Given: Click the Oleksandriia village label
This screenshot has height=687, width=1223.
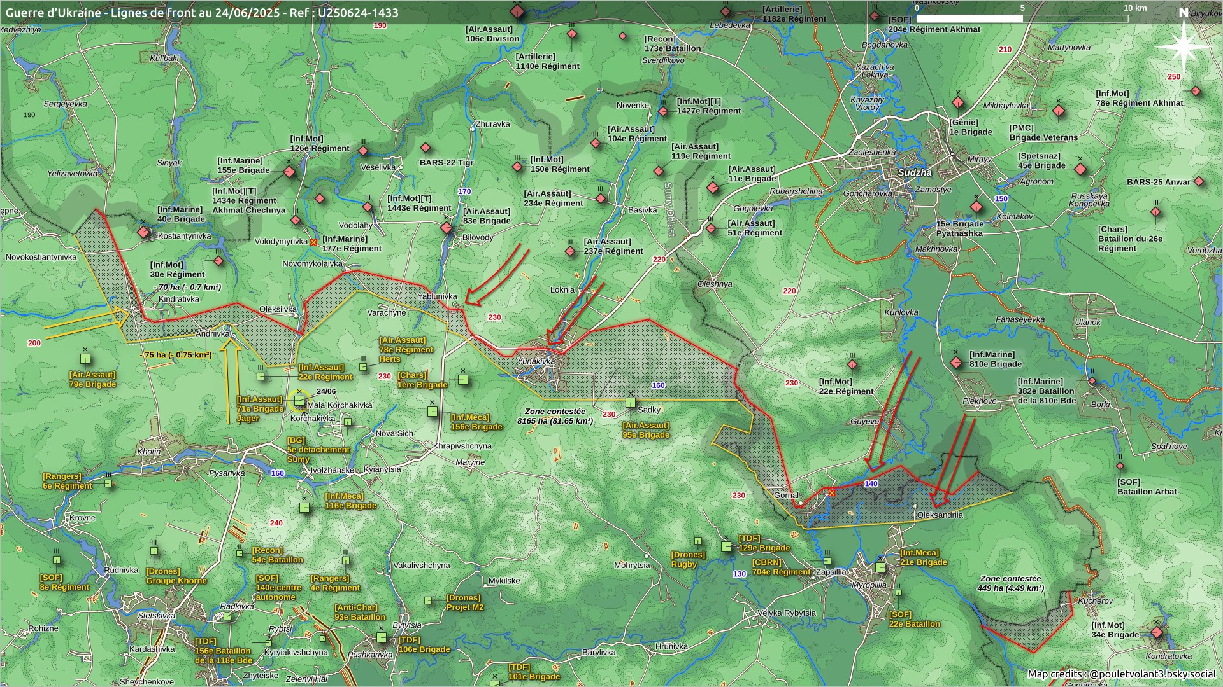Looking at the screenshot, I should click(x=940, y=515).
